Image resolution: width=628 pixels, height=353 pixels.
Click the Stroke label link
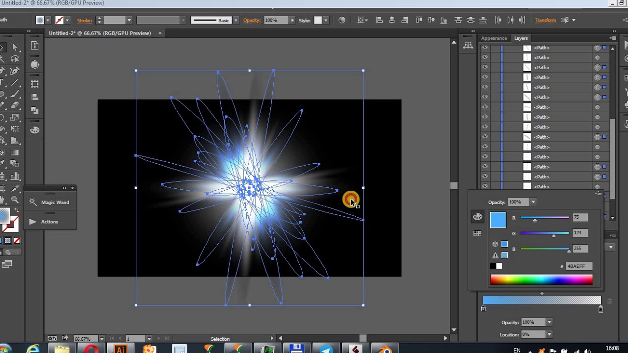[x=84, y=20]
